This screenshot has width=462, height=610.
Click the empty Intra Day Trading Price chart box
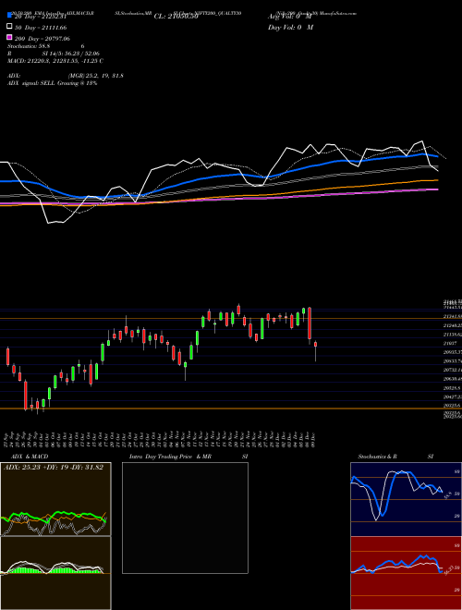coord(185,518)
